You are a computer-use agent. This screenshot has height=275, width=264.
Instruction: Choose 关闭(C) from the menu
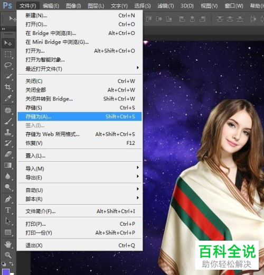click(80, 81)
